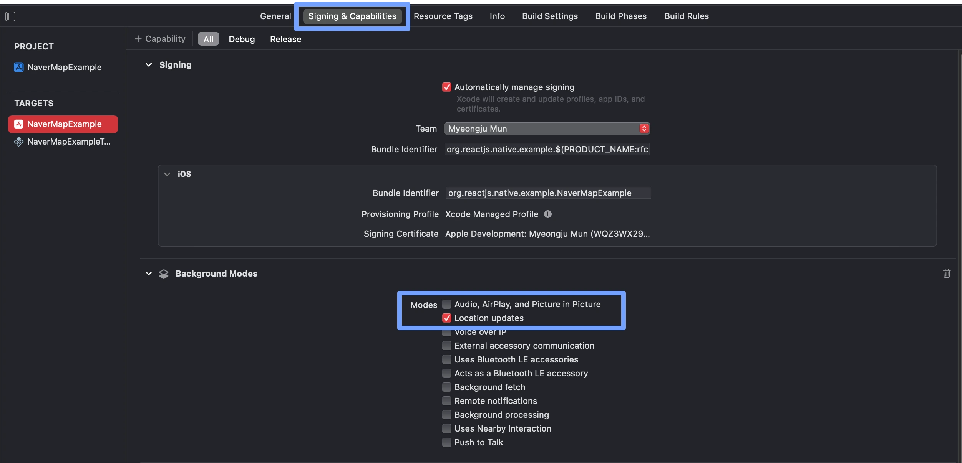Toggle the Location updates checkbox
Screen dimensions: 962x463
446,318
